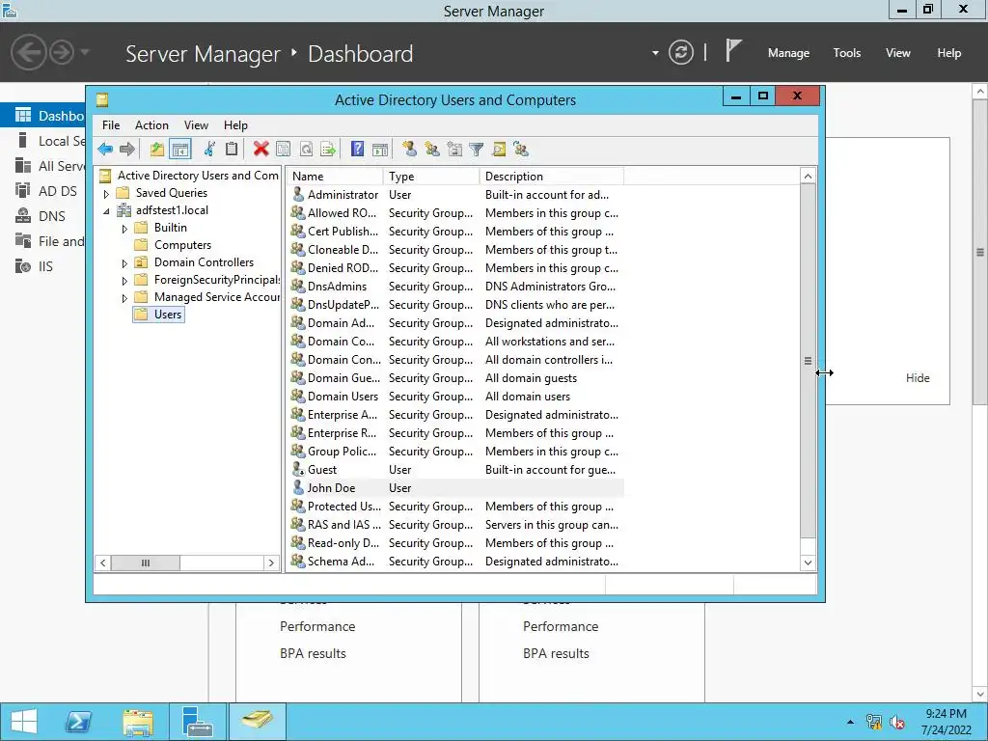The height and width of the screenshot is (741, 988).
Task: Create a new user with toolbar icon
Action: pyautogui.click(x=409, y=150)
